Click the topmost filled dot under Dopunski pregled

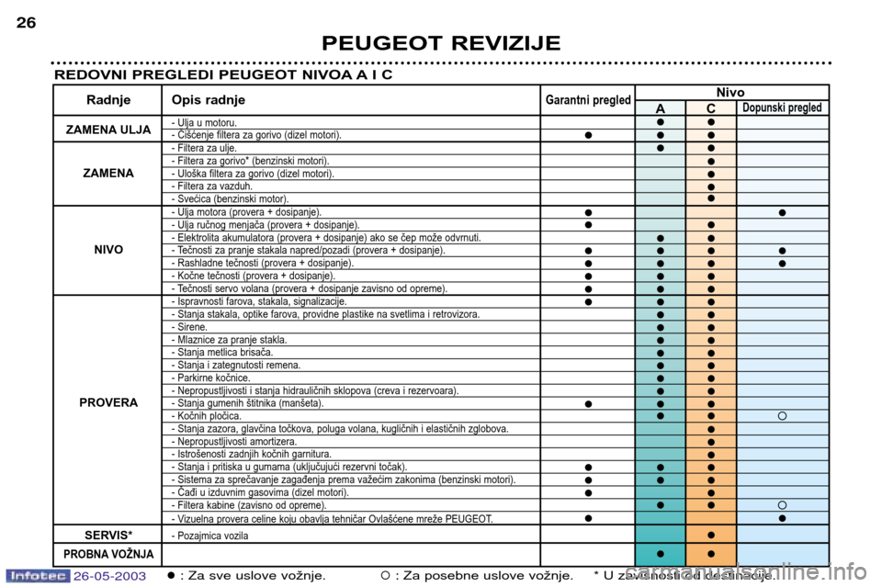pos(782,212)
